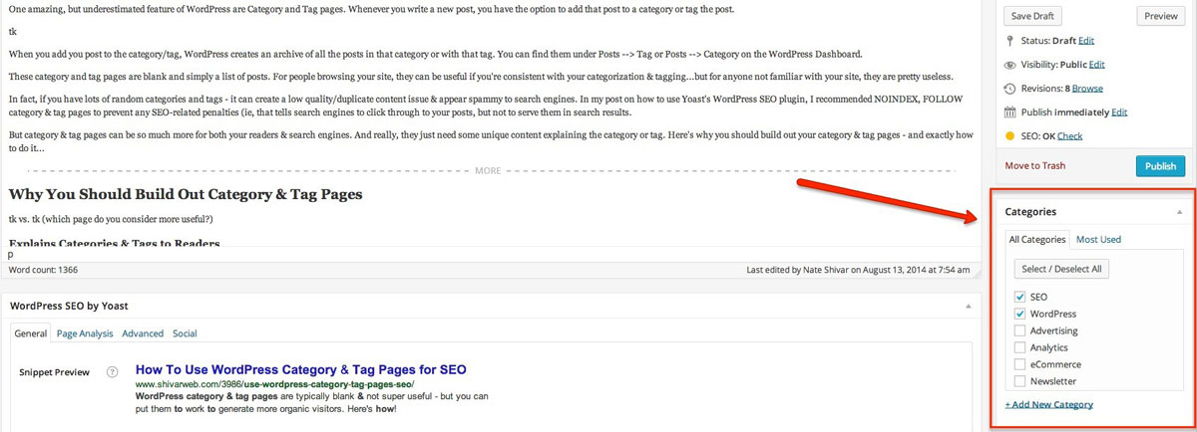The height and width of the screenshot is (432, 1197).
Task: Collapse the WordPress SEO by Yoast panel
Action: point(967,306)
